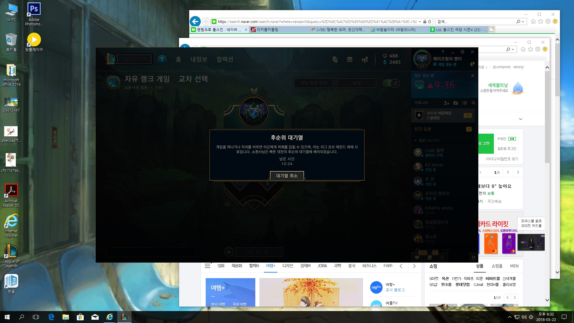Click the 대기열 취소 button
The width and height of the screenshot is (574, 323).
(287, 176)
